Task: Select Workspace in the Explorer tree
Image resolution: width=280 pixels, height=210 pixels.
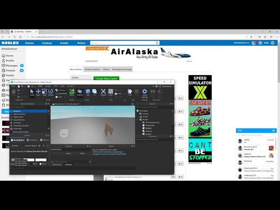Action: pos(142,111)
